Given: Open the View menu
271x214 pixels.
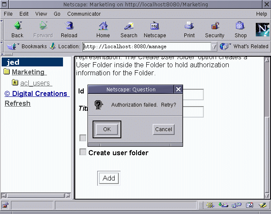Looking at the screenshot, I should click(x=41, y=14).
